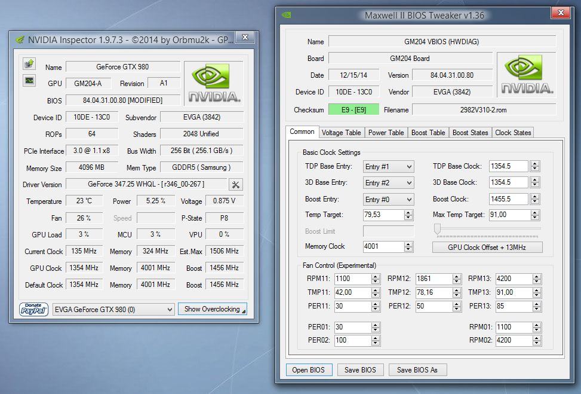The height and width of the screenshot is (394, 581).
Task: Switch to the Voltage Table tab
Action: tap(342, 133)
